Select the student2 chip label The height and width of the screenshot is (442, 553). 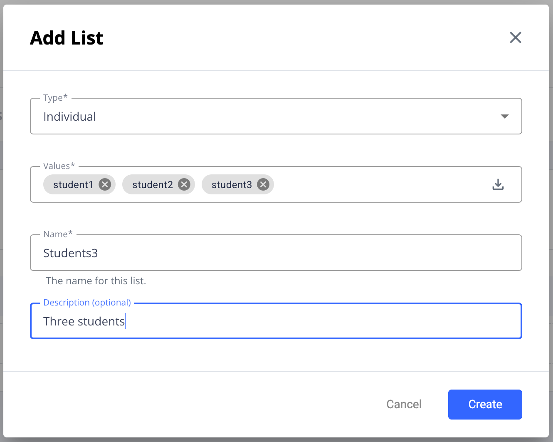point(152,184)
